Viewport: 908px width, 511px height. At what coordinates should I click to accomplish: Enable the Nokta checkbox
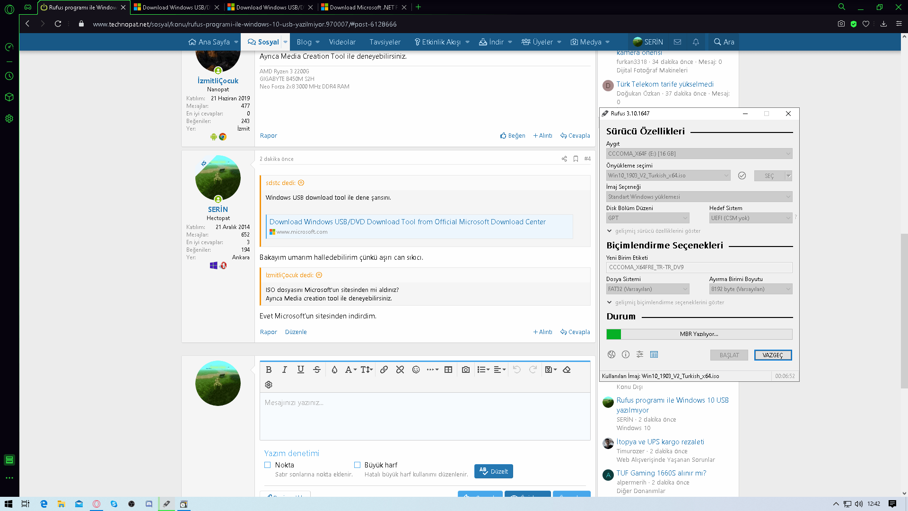(x=268, y=465)
